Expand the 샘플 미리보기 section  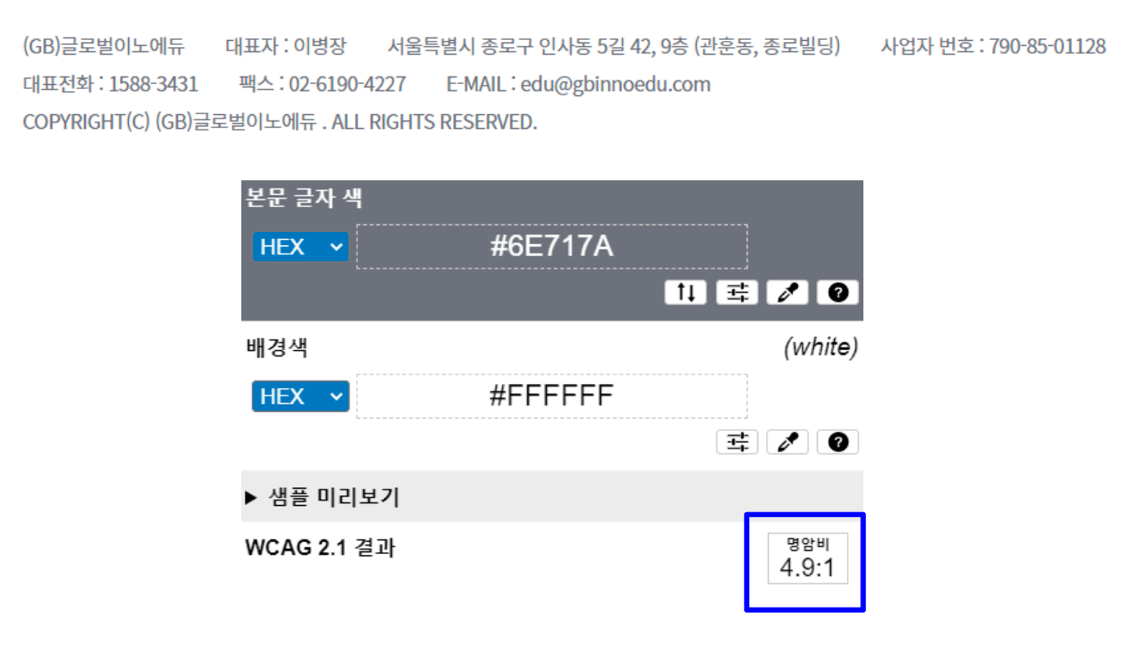point(323,497)
